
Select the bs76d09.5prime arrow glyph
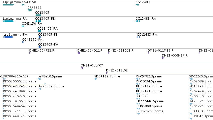(x=40, y=89)
